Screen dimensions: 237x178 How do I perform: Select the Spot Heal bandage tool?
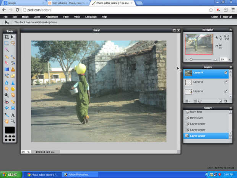click(x=13, y=102)
